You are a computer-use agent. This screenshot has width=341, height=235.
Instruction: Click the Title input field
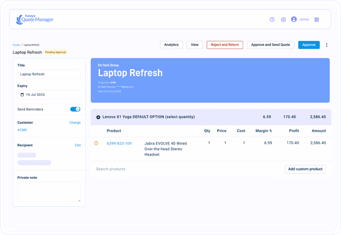(49, 74)
